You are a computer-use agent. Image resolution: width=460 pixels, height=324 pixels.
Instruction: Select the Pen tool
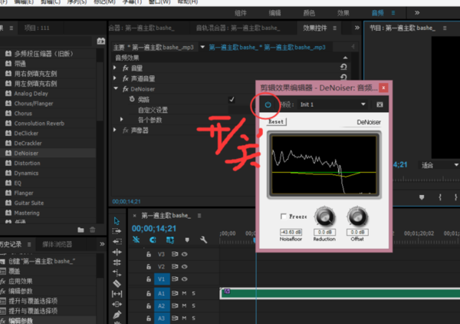tap(117, 315)
